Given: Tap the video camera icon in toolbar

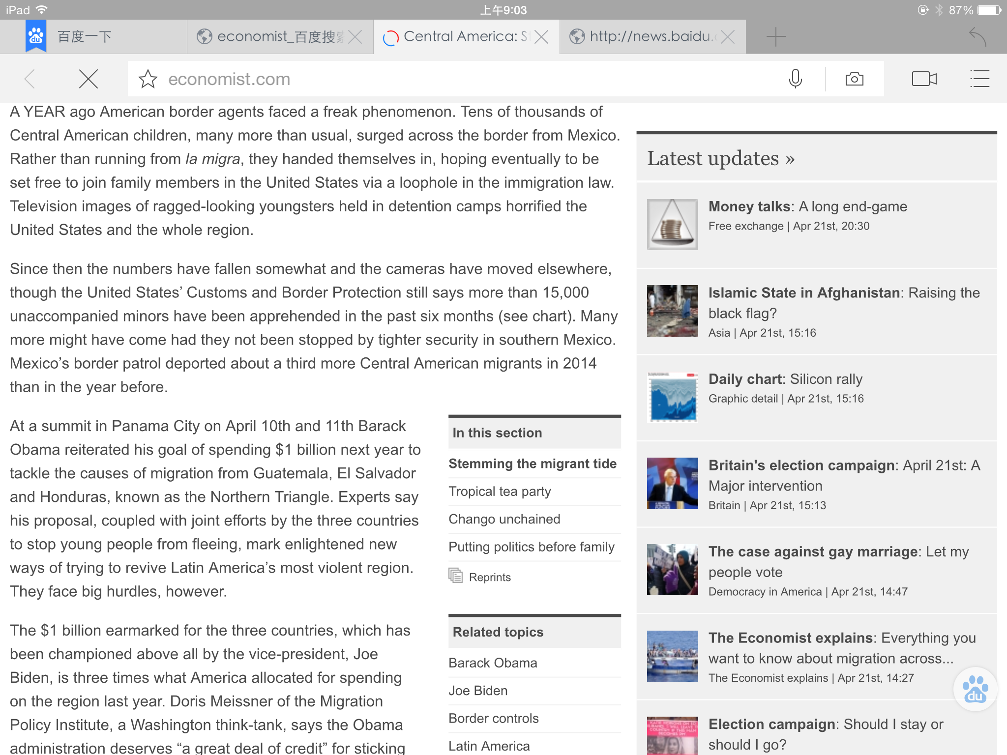Looking at the screenshot, I should (924, 79).
